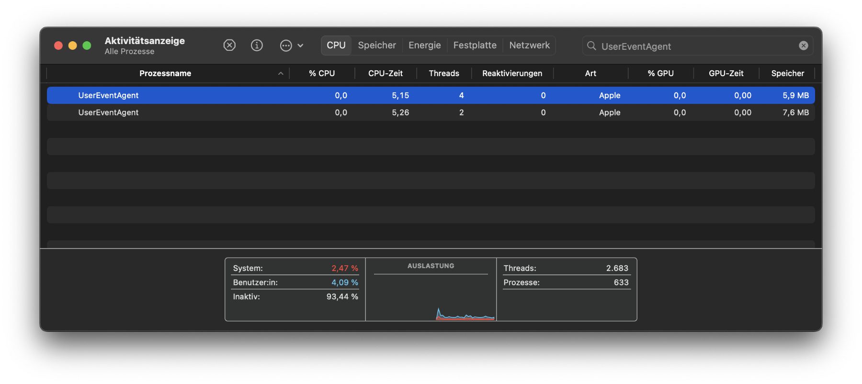Image resolution: width=862 pixels, height=384 pixels.
Task: Sort by the Prozessname column header
Action: [165, 73]
